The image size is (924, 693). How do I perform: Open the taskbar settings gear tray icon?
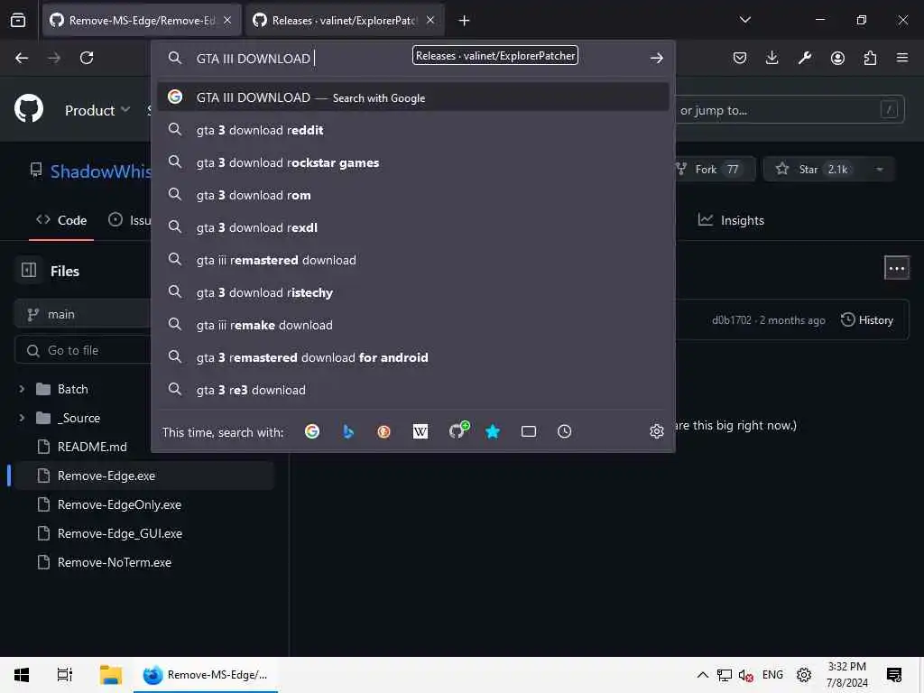[x=804, y=675]
